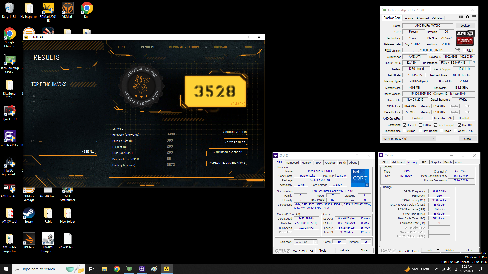Refresh GPU-Z using refresh icon
This screenshot has height=274, width=488.
click(x=467, y=17)
